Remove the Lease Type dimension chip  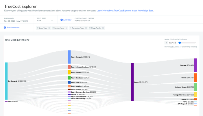tap(49, 28)
